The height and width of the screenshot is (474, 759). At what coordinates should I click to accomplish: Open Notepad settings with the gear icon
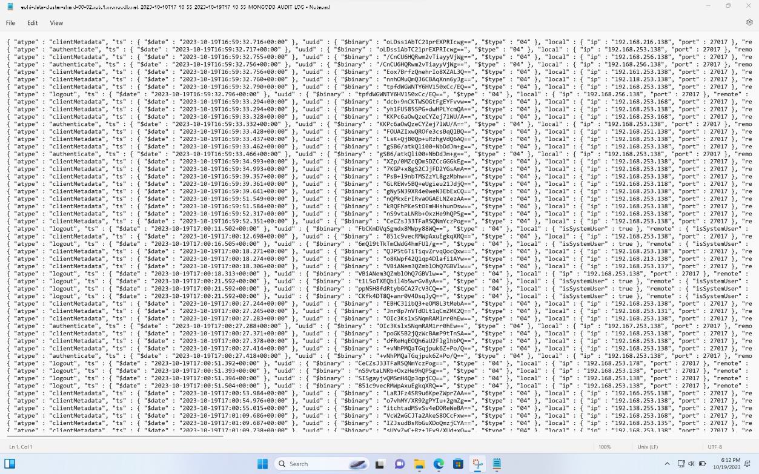(x=749, y=22)
